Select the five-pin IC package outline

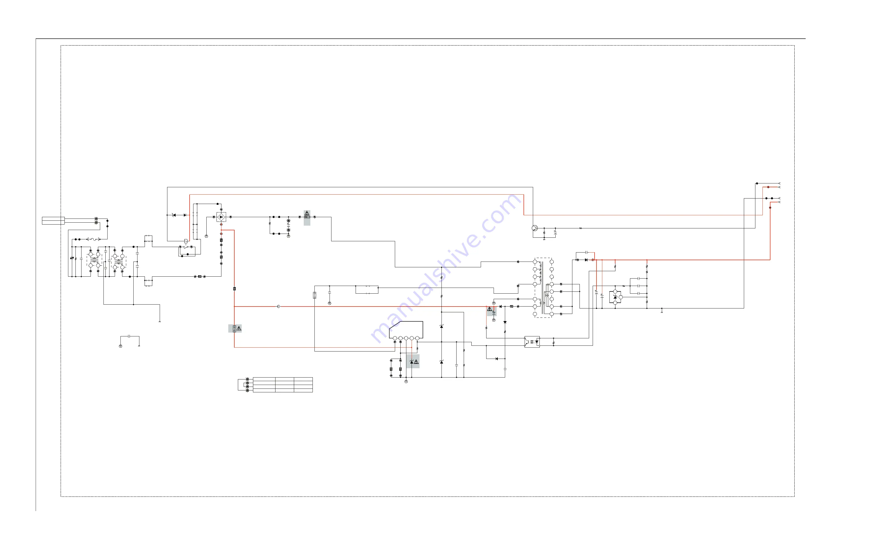406,331
